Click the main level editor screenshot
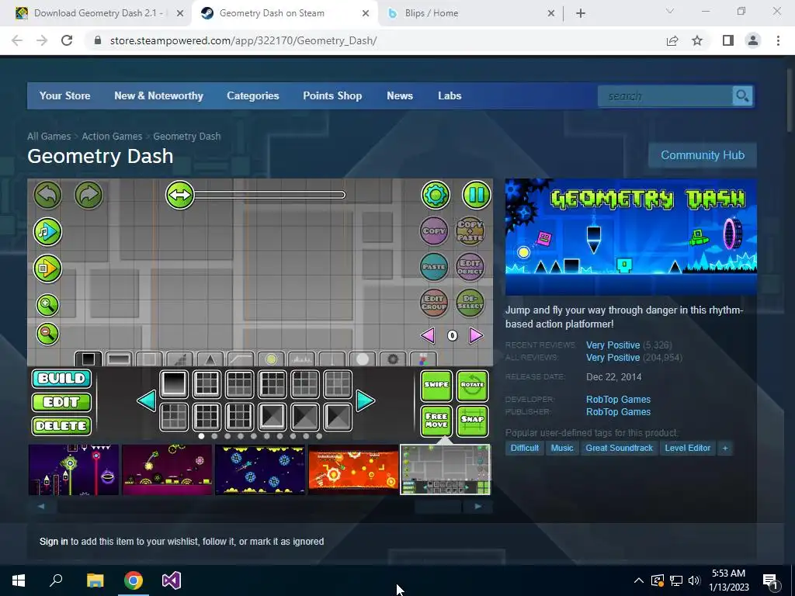Screen dimensions: 795x596 (260, 309)
